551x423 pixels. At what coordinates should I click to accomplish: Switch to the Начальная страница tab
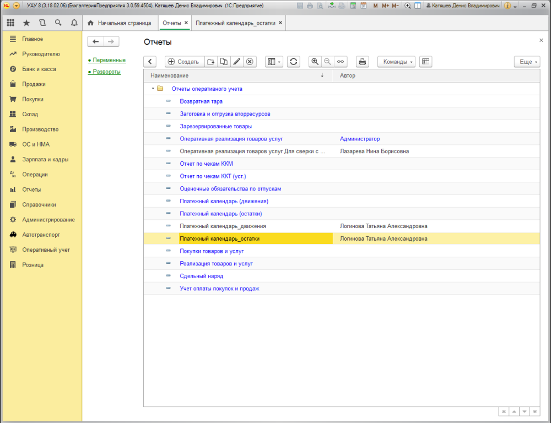coord(120,23)
